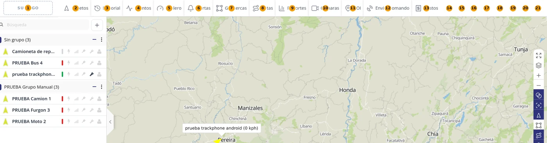The height and width of the screenshot is (143, 547).
Task: Open the Enviar comando menu item
Action: pyautogui.click(x=388, y=8)
